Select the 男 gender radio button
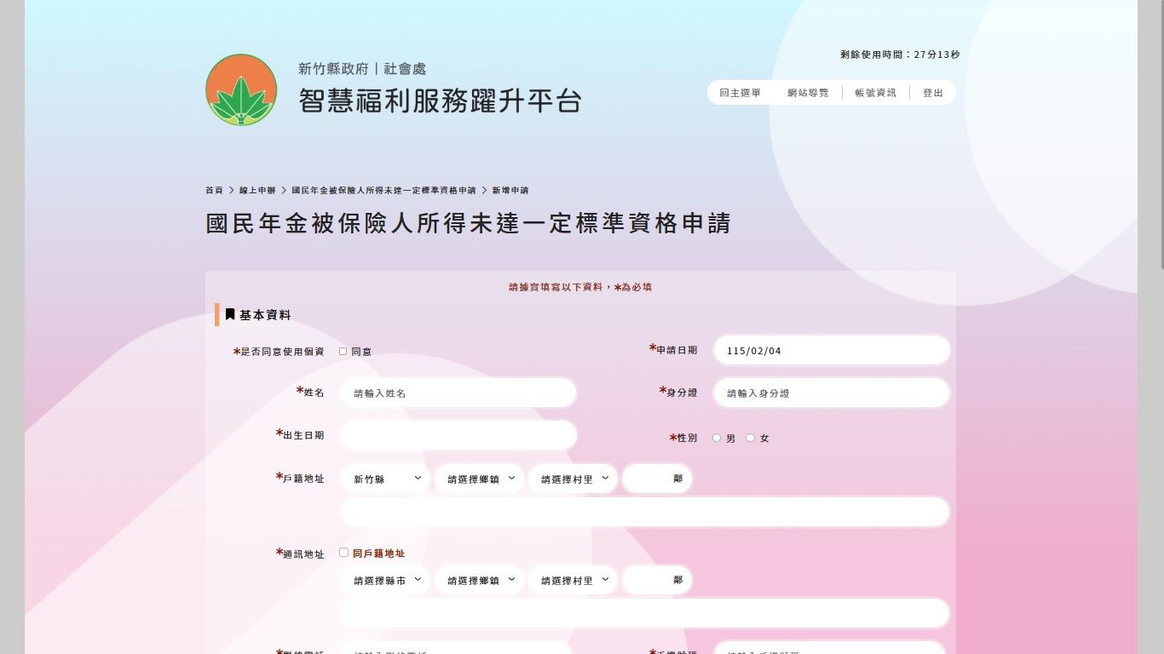 click(717, 438)
